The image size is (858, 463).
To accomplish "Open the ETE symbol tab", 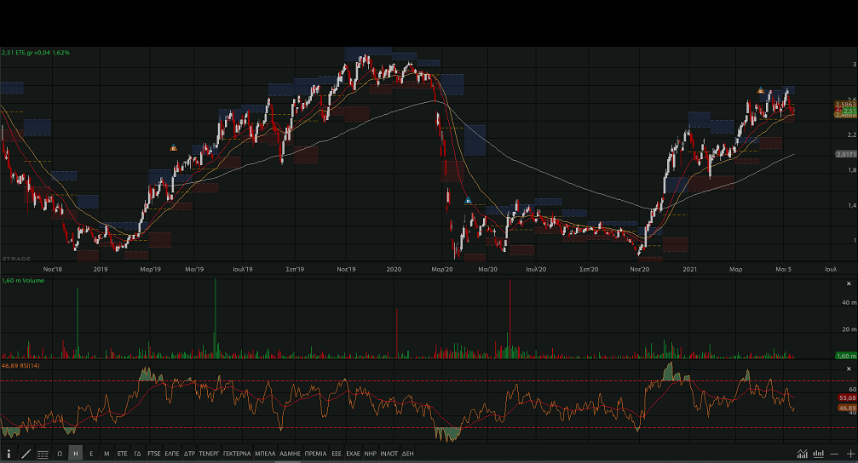I will 122,454.
